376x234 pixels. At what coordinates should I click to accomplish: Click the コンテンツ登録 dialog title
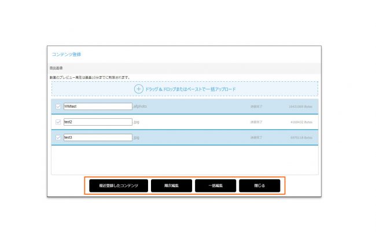[67, 54]
